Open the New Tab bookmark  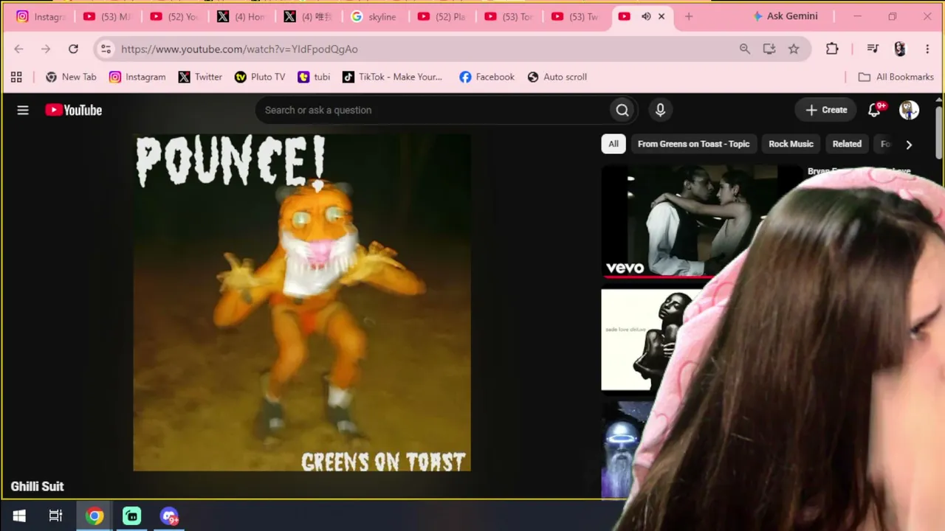[x=71, y=77]
